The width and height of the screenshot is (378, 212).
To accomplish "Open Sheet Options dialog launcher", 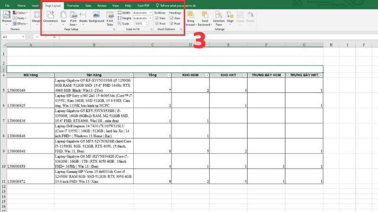I will [181, 29].
